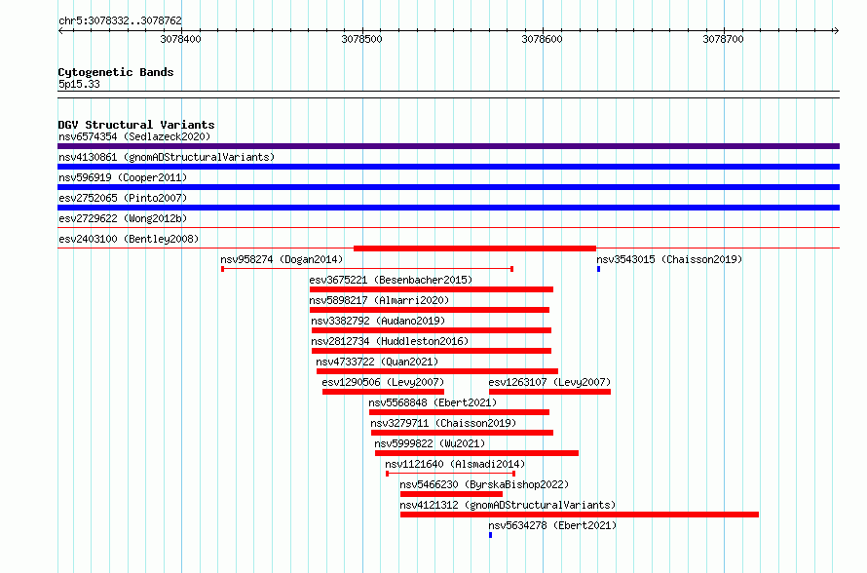Click the nsv3279711 (Chaisson2019) label
This screenshot has height=573, width=867.
pos(443,423)
